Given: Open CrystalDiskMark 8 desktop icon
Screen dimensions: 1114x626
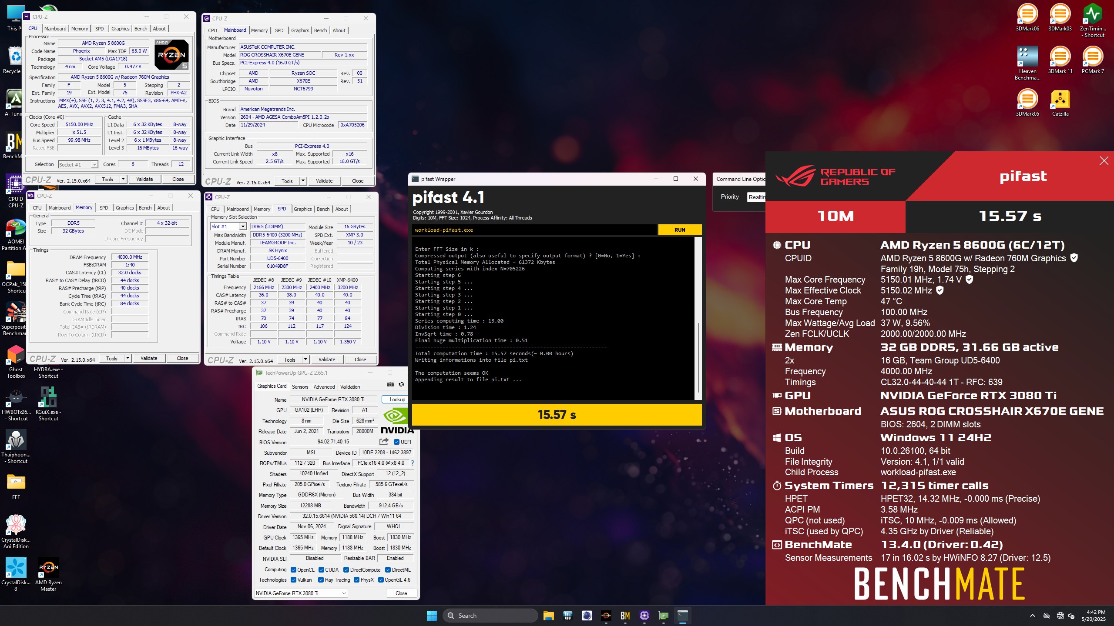Looking at the screenshot, I should (x=16, y=575).
